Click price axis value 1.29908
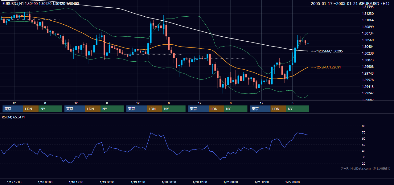394x185 pixels. (367, 67)
